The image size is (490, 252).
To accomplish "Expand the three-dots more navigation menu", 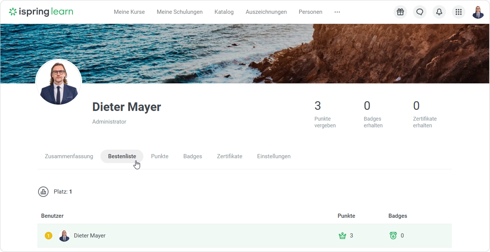I will (337, 12).
